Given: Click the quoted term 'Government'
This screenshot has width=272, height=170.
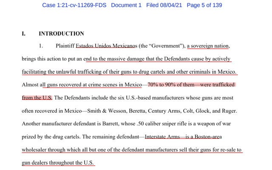Looking at the screenshot, I should 165,46.
